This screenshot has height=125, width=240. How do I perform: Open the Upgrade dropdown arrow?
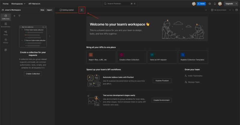(x=236, y=4)
